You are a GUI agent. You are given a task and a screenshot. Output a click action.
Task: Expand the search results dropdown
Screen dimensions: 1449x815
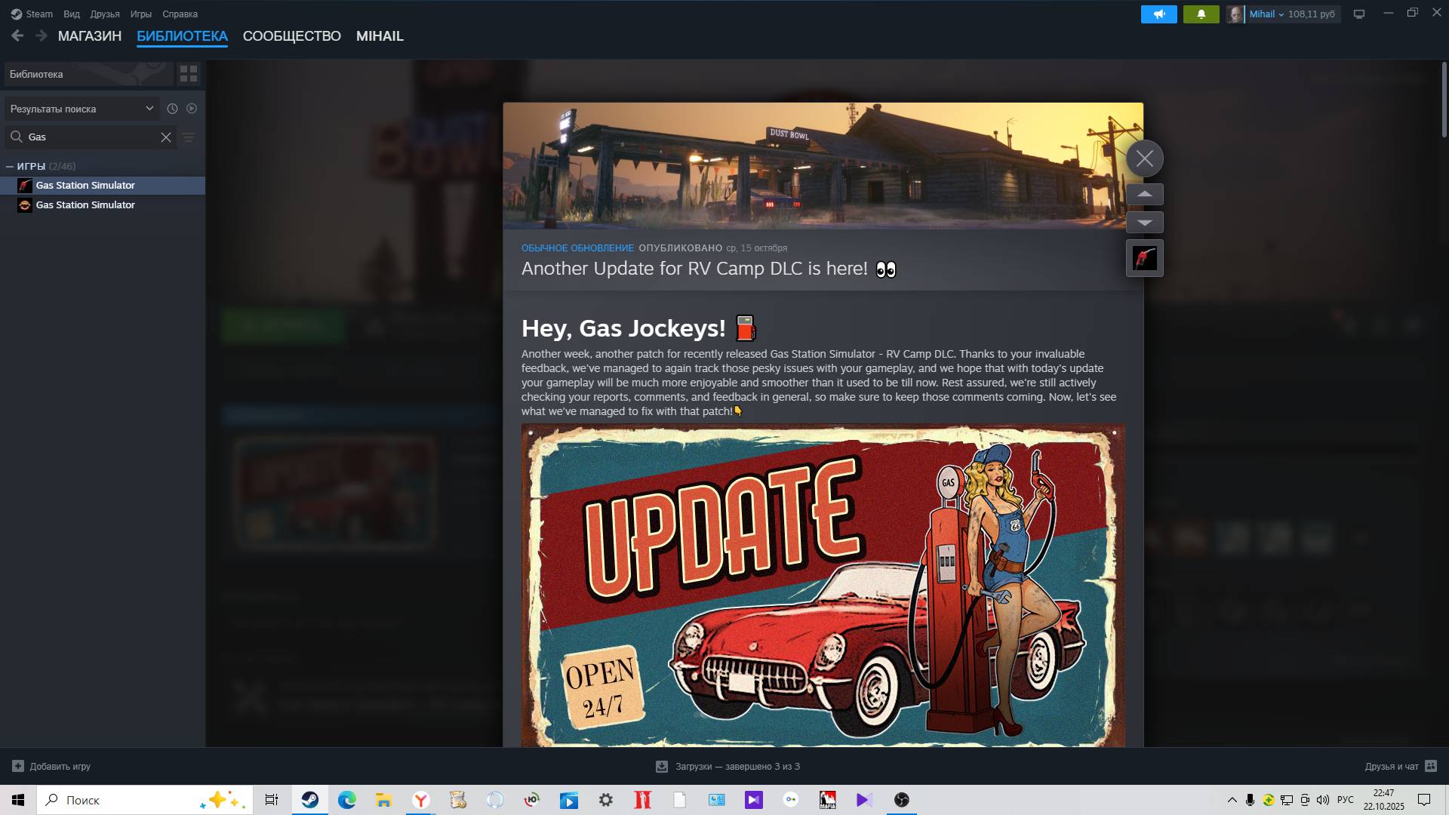pyautogui.click(x=149, y=109)
